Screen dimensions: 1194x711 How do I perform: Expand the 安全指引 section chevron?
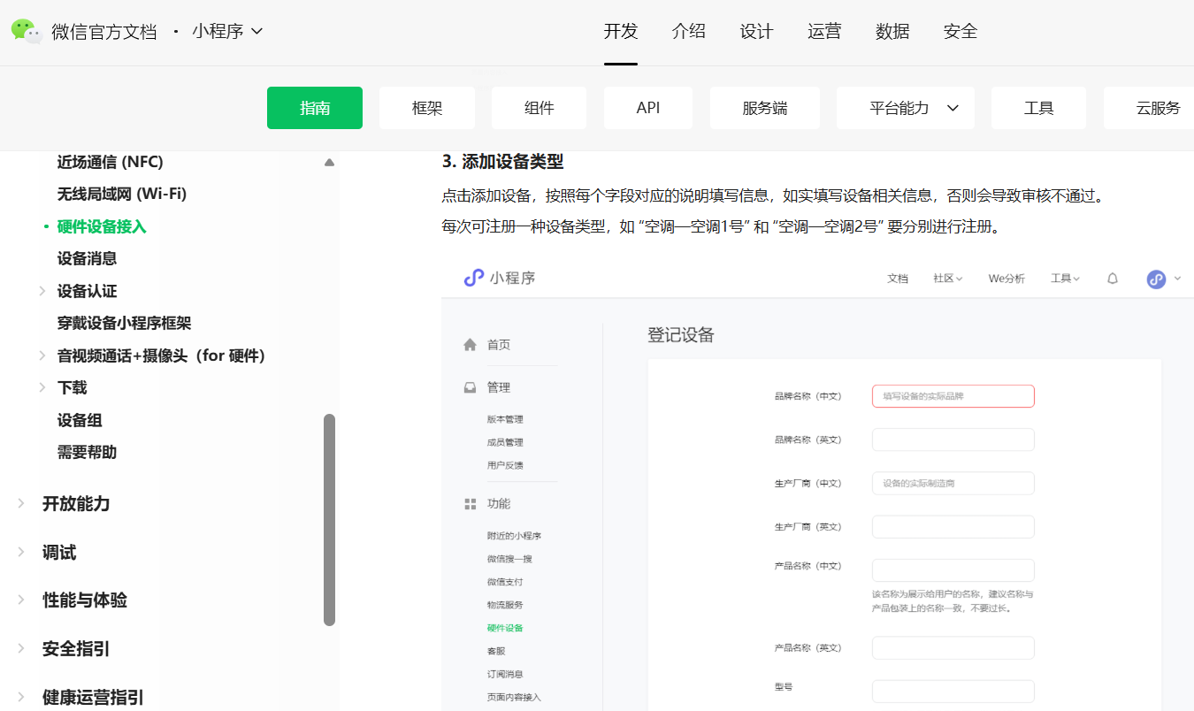pyautogui.click(x=21, y=649)
